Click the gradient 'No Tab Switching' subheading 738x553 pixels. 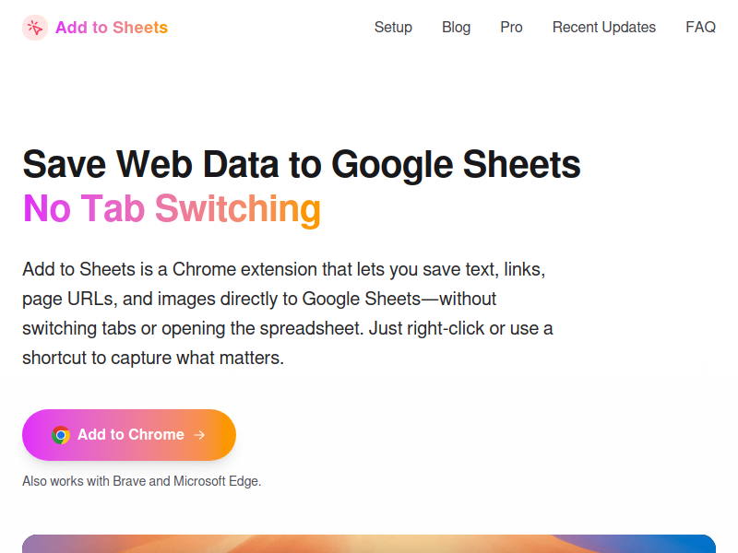tap(172, 208)
